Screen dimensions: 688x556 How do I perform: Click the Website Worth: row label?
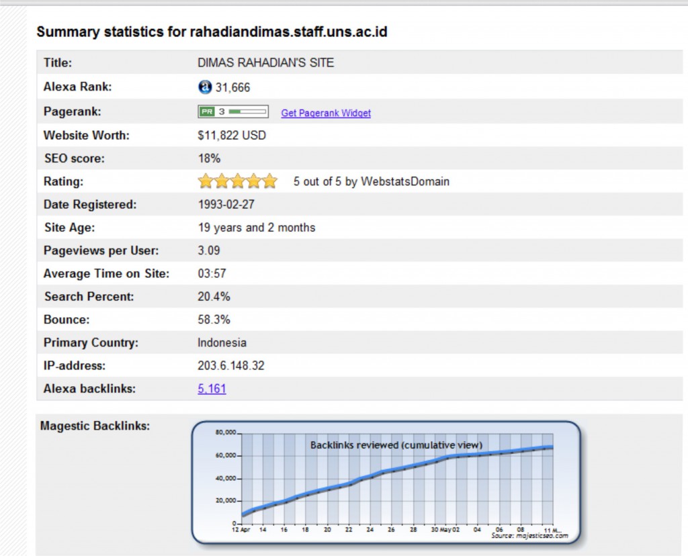pos(87,135)
